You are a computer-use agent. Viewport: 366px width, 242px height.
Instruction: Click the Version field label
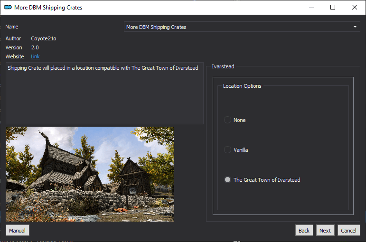[14, 47]
